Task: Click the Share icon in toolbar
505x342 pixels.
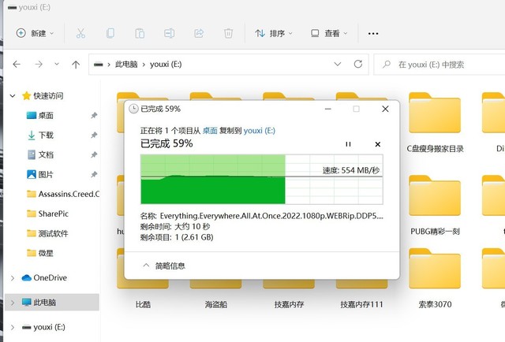Action: pos(199,33)
